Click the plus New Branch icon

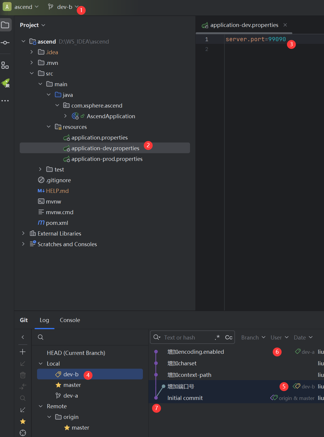(x=23, y=352)
